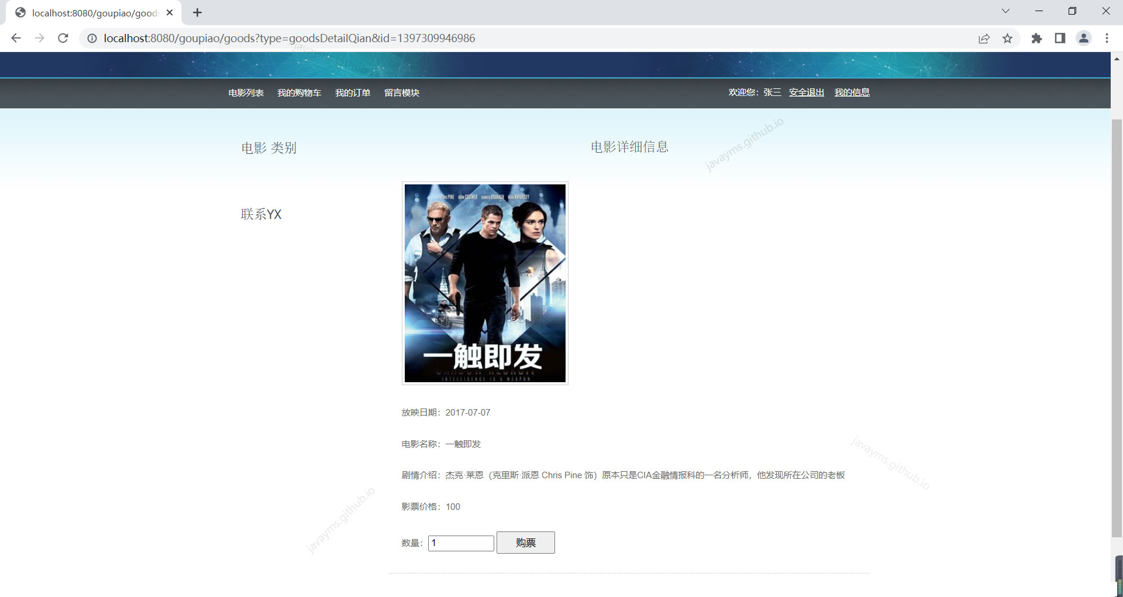Select the localhost:8080/goupiao browser tab
The width and height of the screenshot is (1123, 597).
[x=94, y=12]
